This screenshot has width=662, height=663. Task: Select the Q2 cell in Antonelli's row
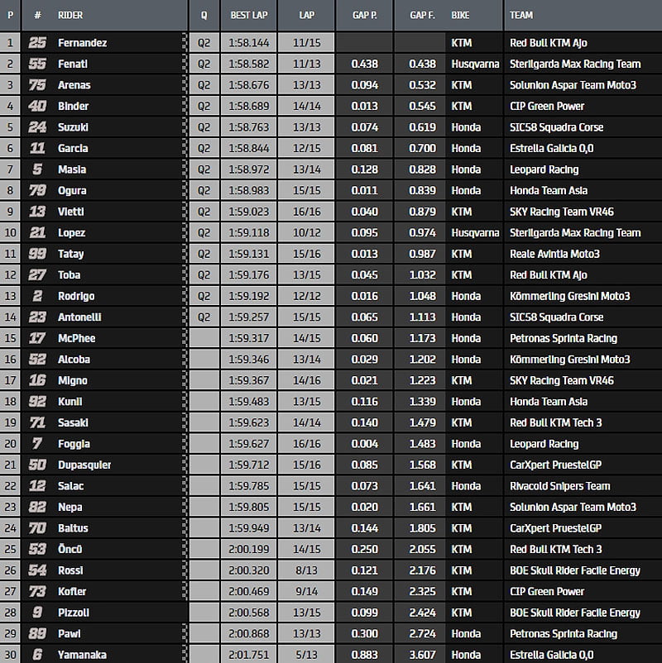point(204,317)
